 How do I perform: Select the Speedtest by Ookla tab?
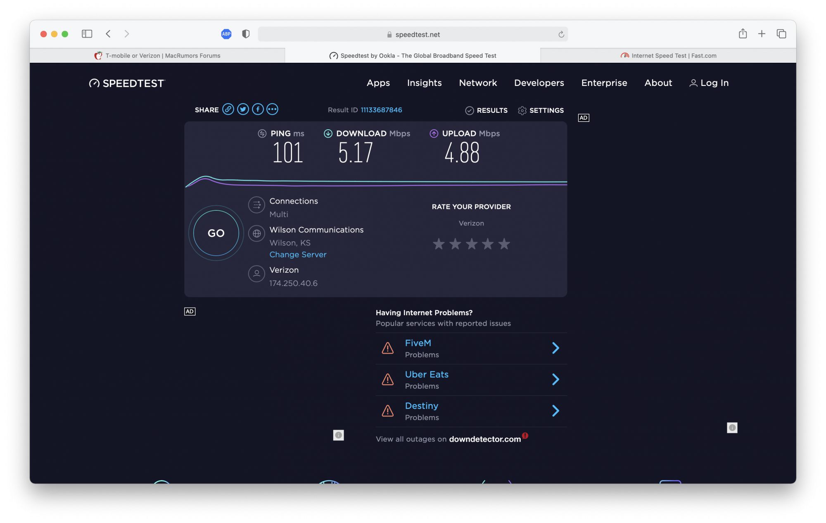[x=413, y=56]
